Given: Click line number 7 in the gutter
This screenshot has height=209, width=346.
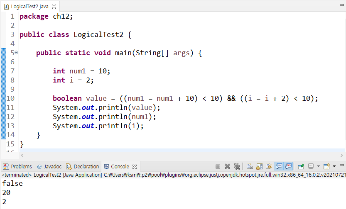Looking at the screenshot, I should [12, 71].
